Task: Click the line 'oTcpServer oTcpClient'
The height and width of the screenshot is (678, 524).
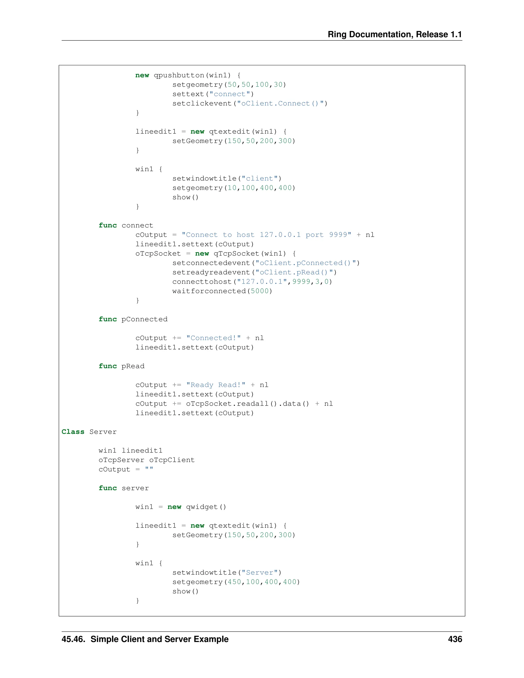Action: pos(147,460)
